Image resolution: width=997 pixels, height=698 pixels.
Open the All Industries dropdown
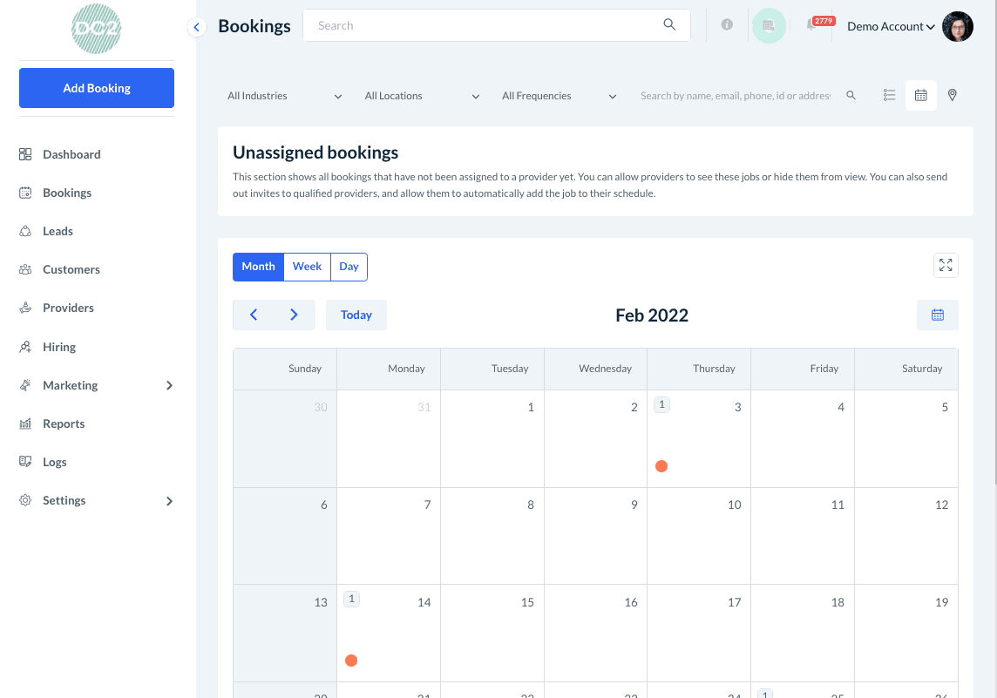pyautogui.click(x=284, y=96)
